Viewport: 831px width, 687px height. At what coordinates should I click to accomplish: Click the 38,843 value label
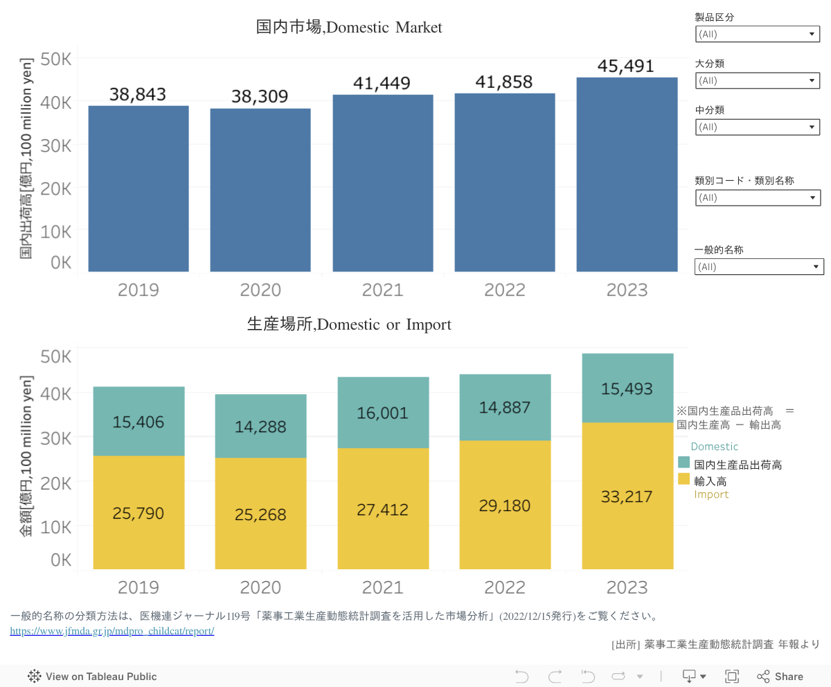[x=138, y=94]
